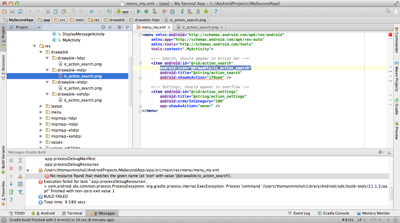Open the Terminal tool window tab

pyautogui.click(x=72, y=213)
